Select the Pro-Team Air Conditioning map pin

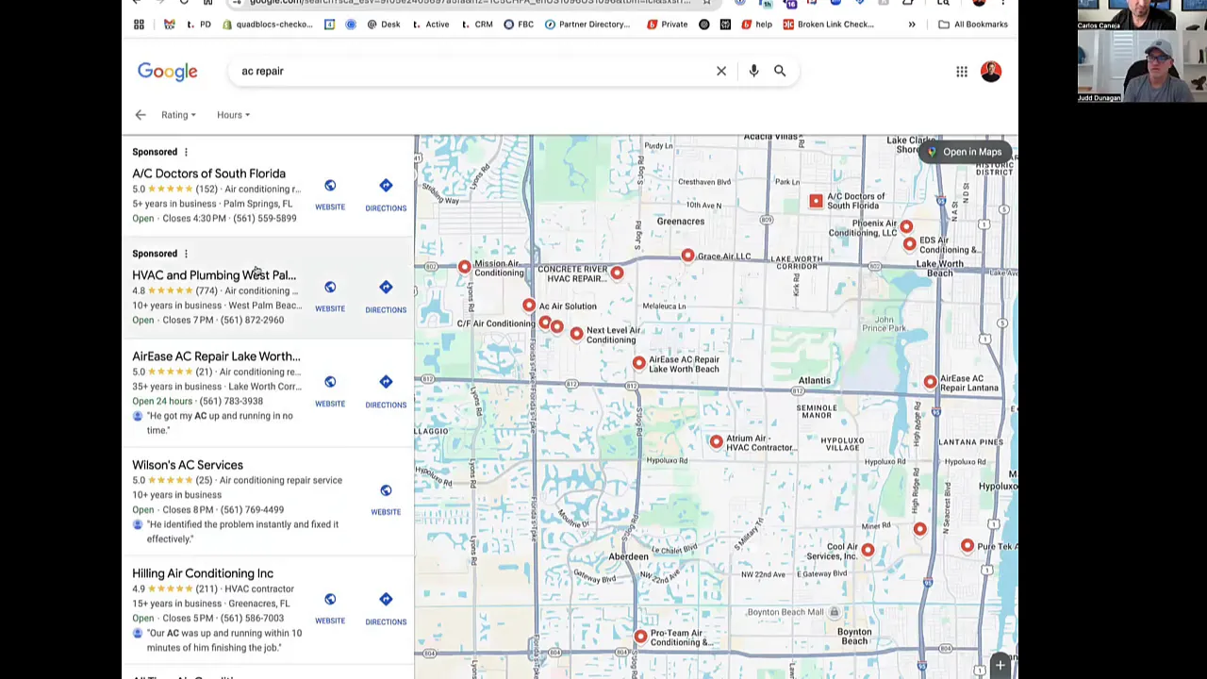point(640,638)
